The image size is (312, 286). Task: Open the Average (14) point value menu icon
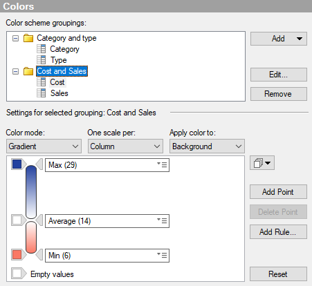click(x=162, y=221)
